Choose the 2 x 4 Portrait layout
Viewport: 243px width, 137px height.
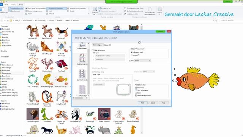click(x=82, y=75)
